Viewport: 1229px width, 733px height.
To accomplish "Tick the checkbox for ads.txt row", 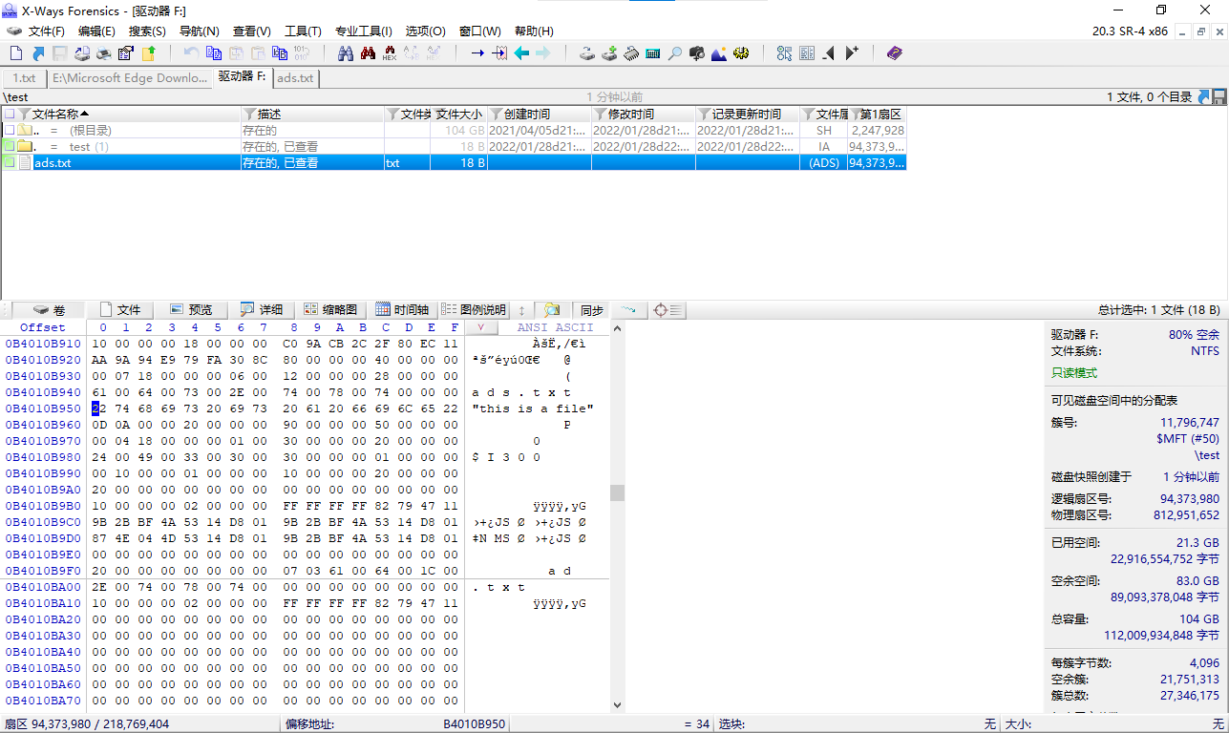I will [x=9, y=163].
